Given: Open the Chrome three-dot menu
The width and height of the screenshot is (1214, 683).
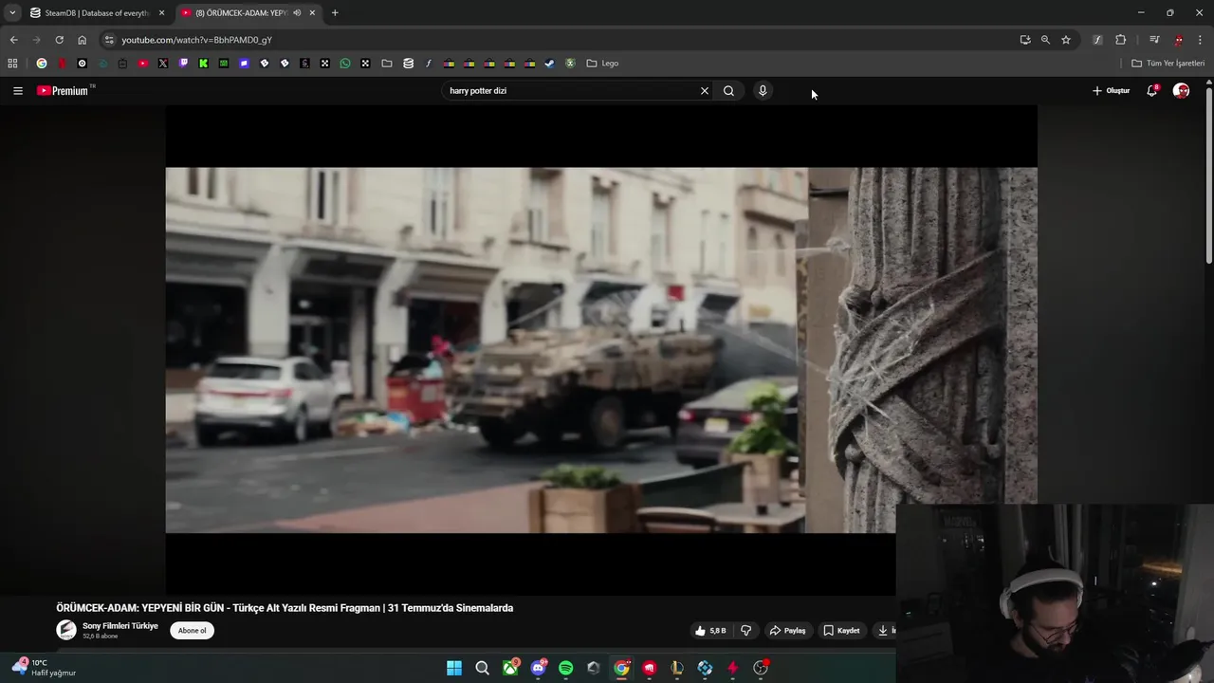Looking at the screenshot, I should tap(1201, 40).
